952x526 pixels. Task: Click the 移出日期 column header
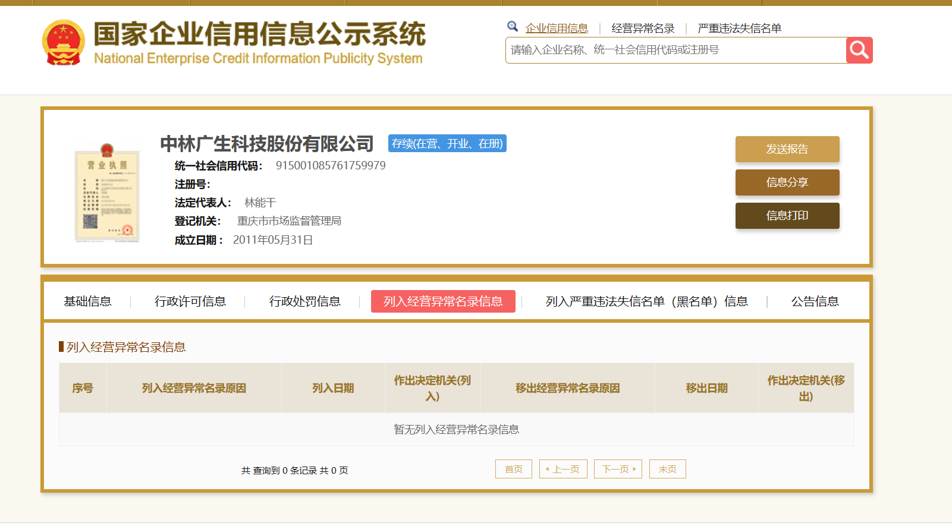pos(706,388)
